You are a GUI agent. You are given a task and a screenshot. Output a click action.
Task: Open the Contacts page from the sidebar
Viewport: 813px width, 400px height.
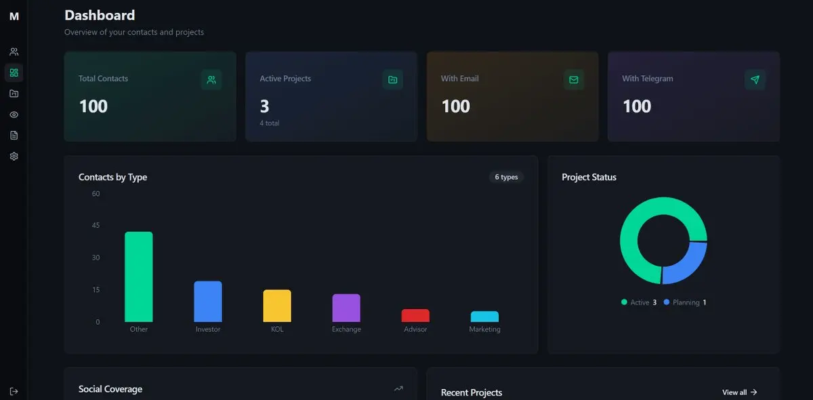14,52
